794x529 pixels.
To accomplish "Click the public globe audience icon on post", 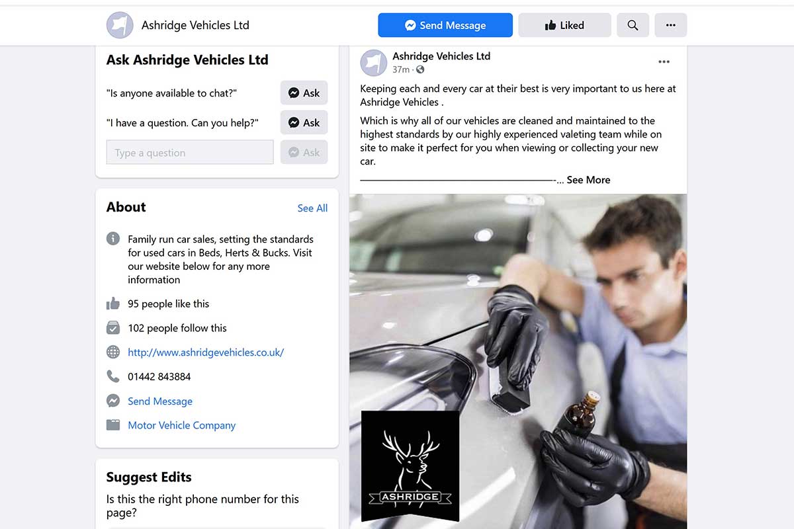I will [x=420, y=69].
